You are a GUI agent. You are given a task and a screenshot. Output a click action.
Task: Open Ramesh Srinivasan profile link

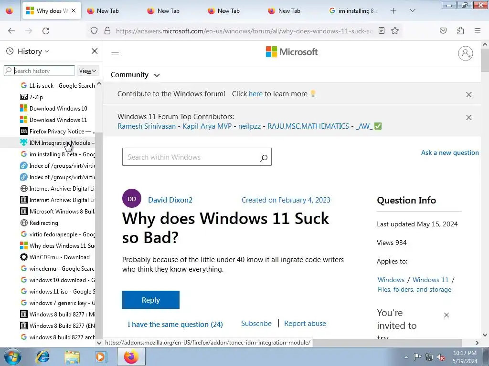coord(147,126)
